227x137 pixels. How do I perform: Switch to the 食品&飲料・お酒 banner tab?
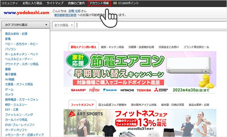[x=199, y=105]
